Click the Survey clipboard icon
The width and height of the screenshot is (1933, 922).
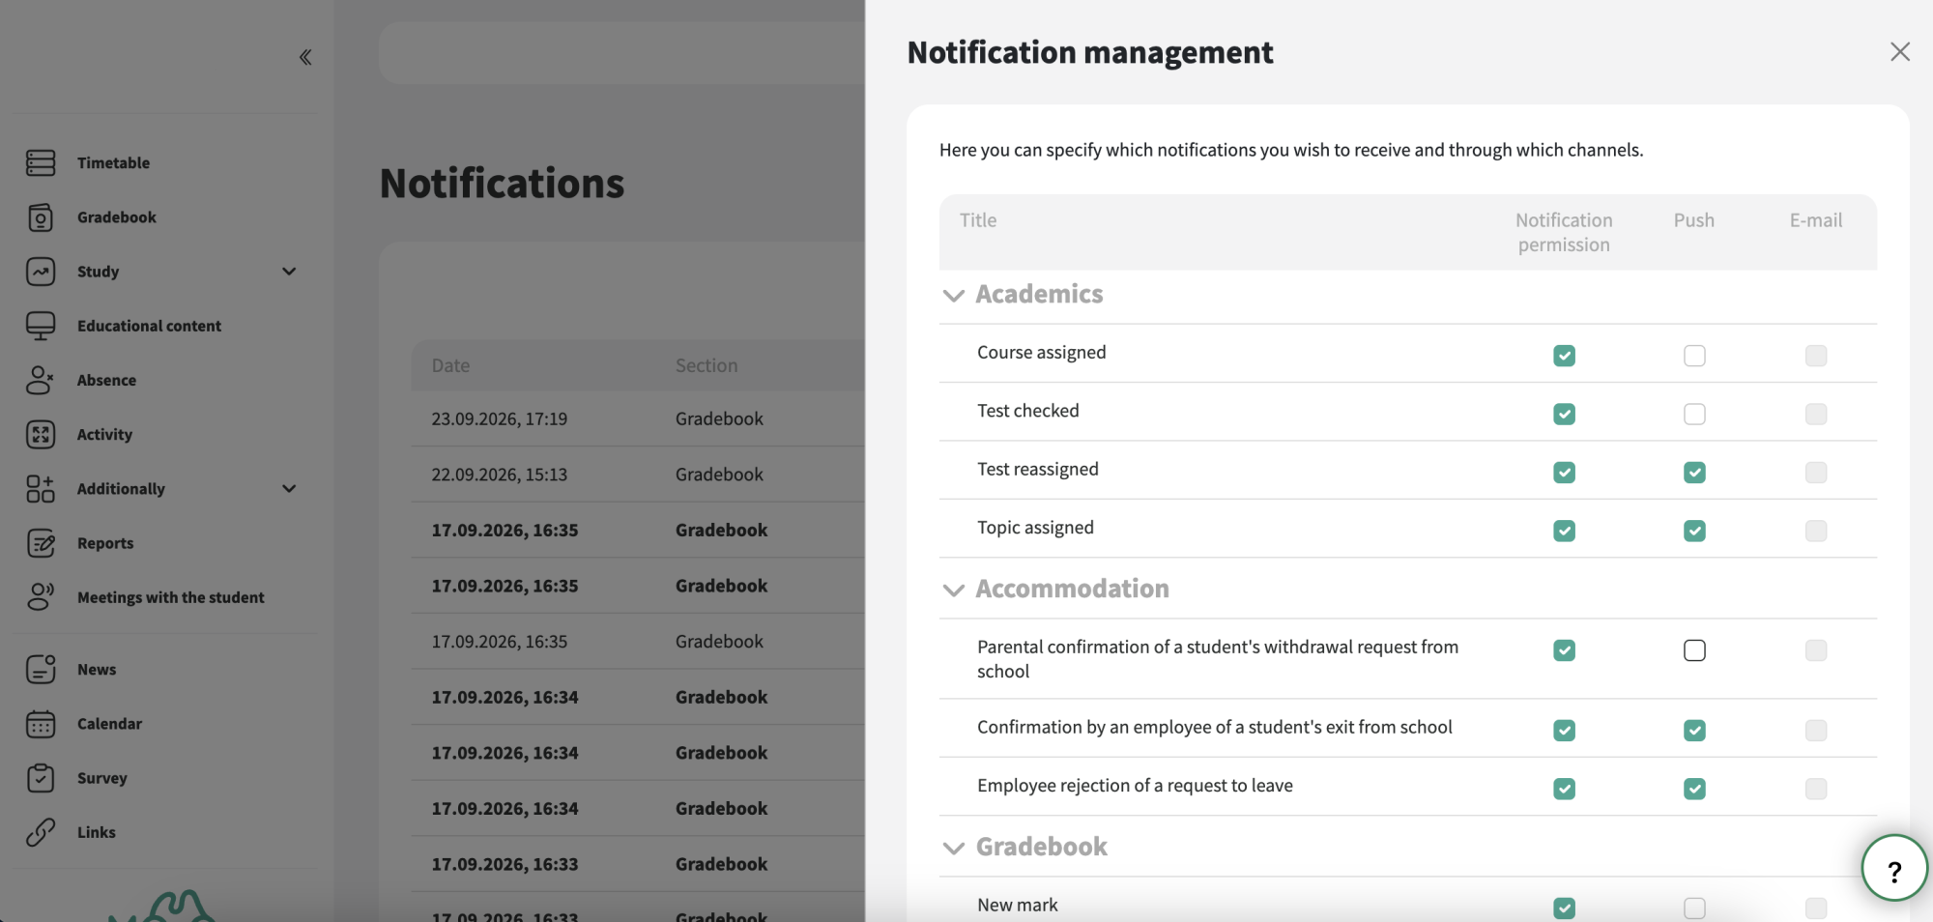pyautogui.click(x=41, y=778)
